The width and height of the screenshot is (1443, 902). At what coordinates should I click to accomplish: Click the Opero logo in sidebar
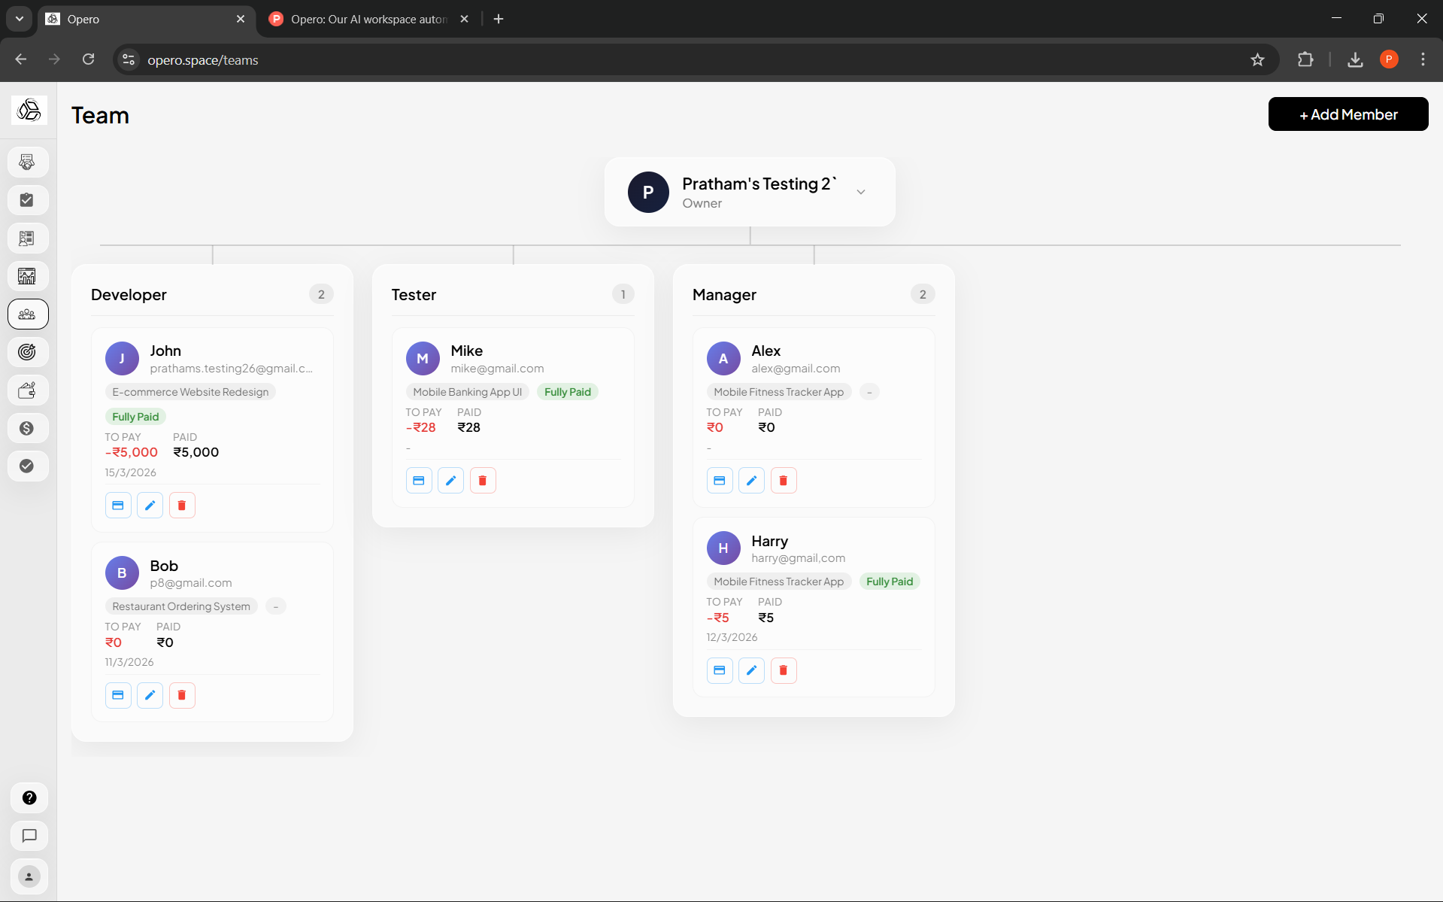click(x=29, y=110)
